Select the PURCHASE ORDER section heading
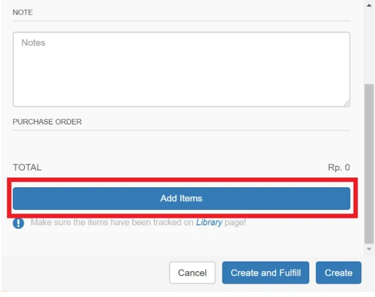 tap(47, 122)
